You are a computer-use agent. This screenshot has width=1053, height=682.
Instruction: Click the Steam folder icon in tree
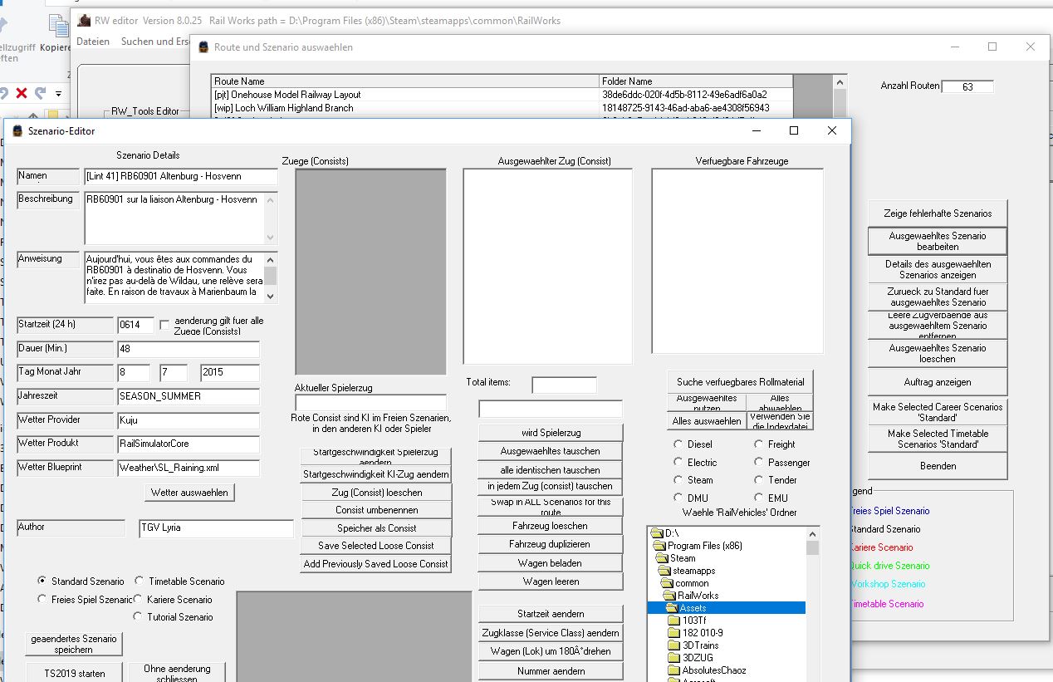[661, 558]
